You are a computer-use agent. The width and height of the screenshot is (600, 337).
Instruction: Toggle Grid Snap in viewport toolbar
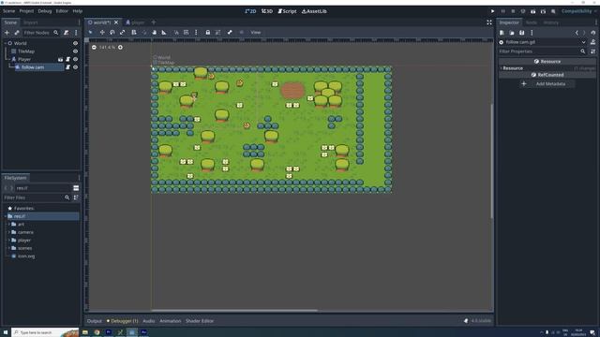[186, 33]
